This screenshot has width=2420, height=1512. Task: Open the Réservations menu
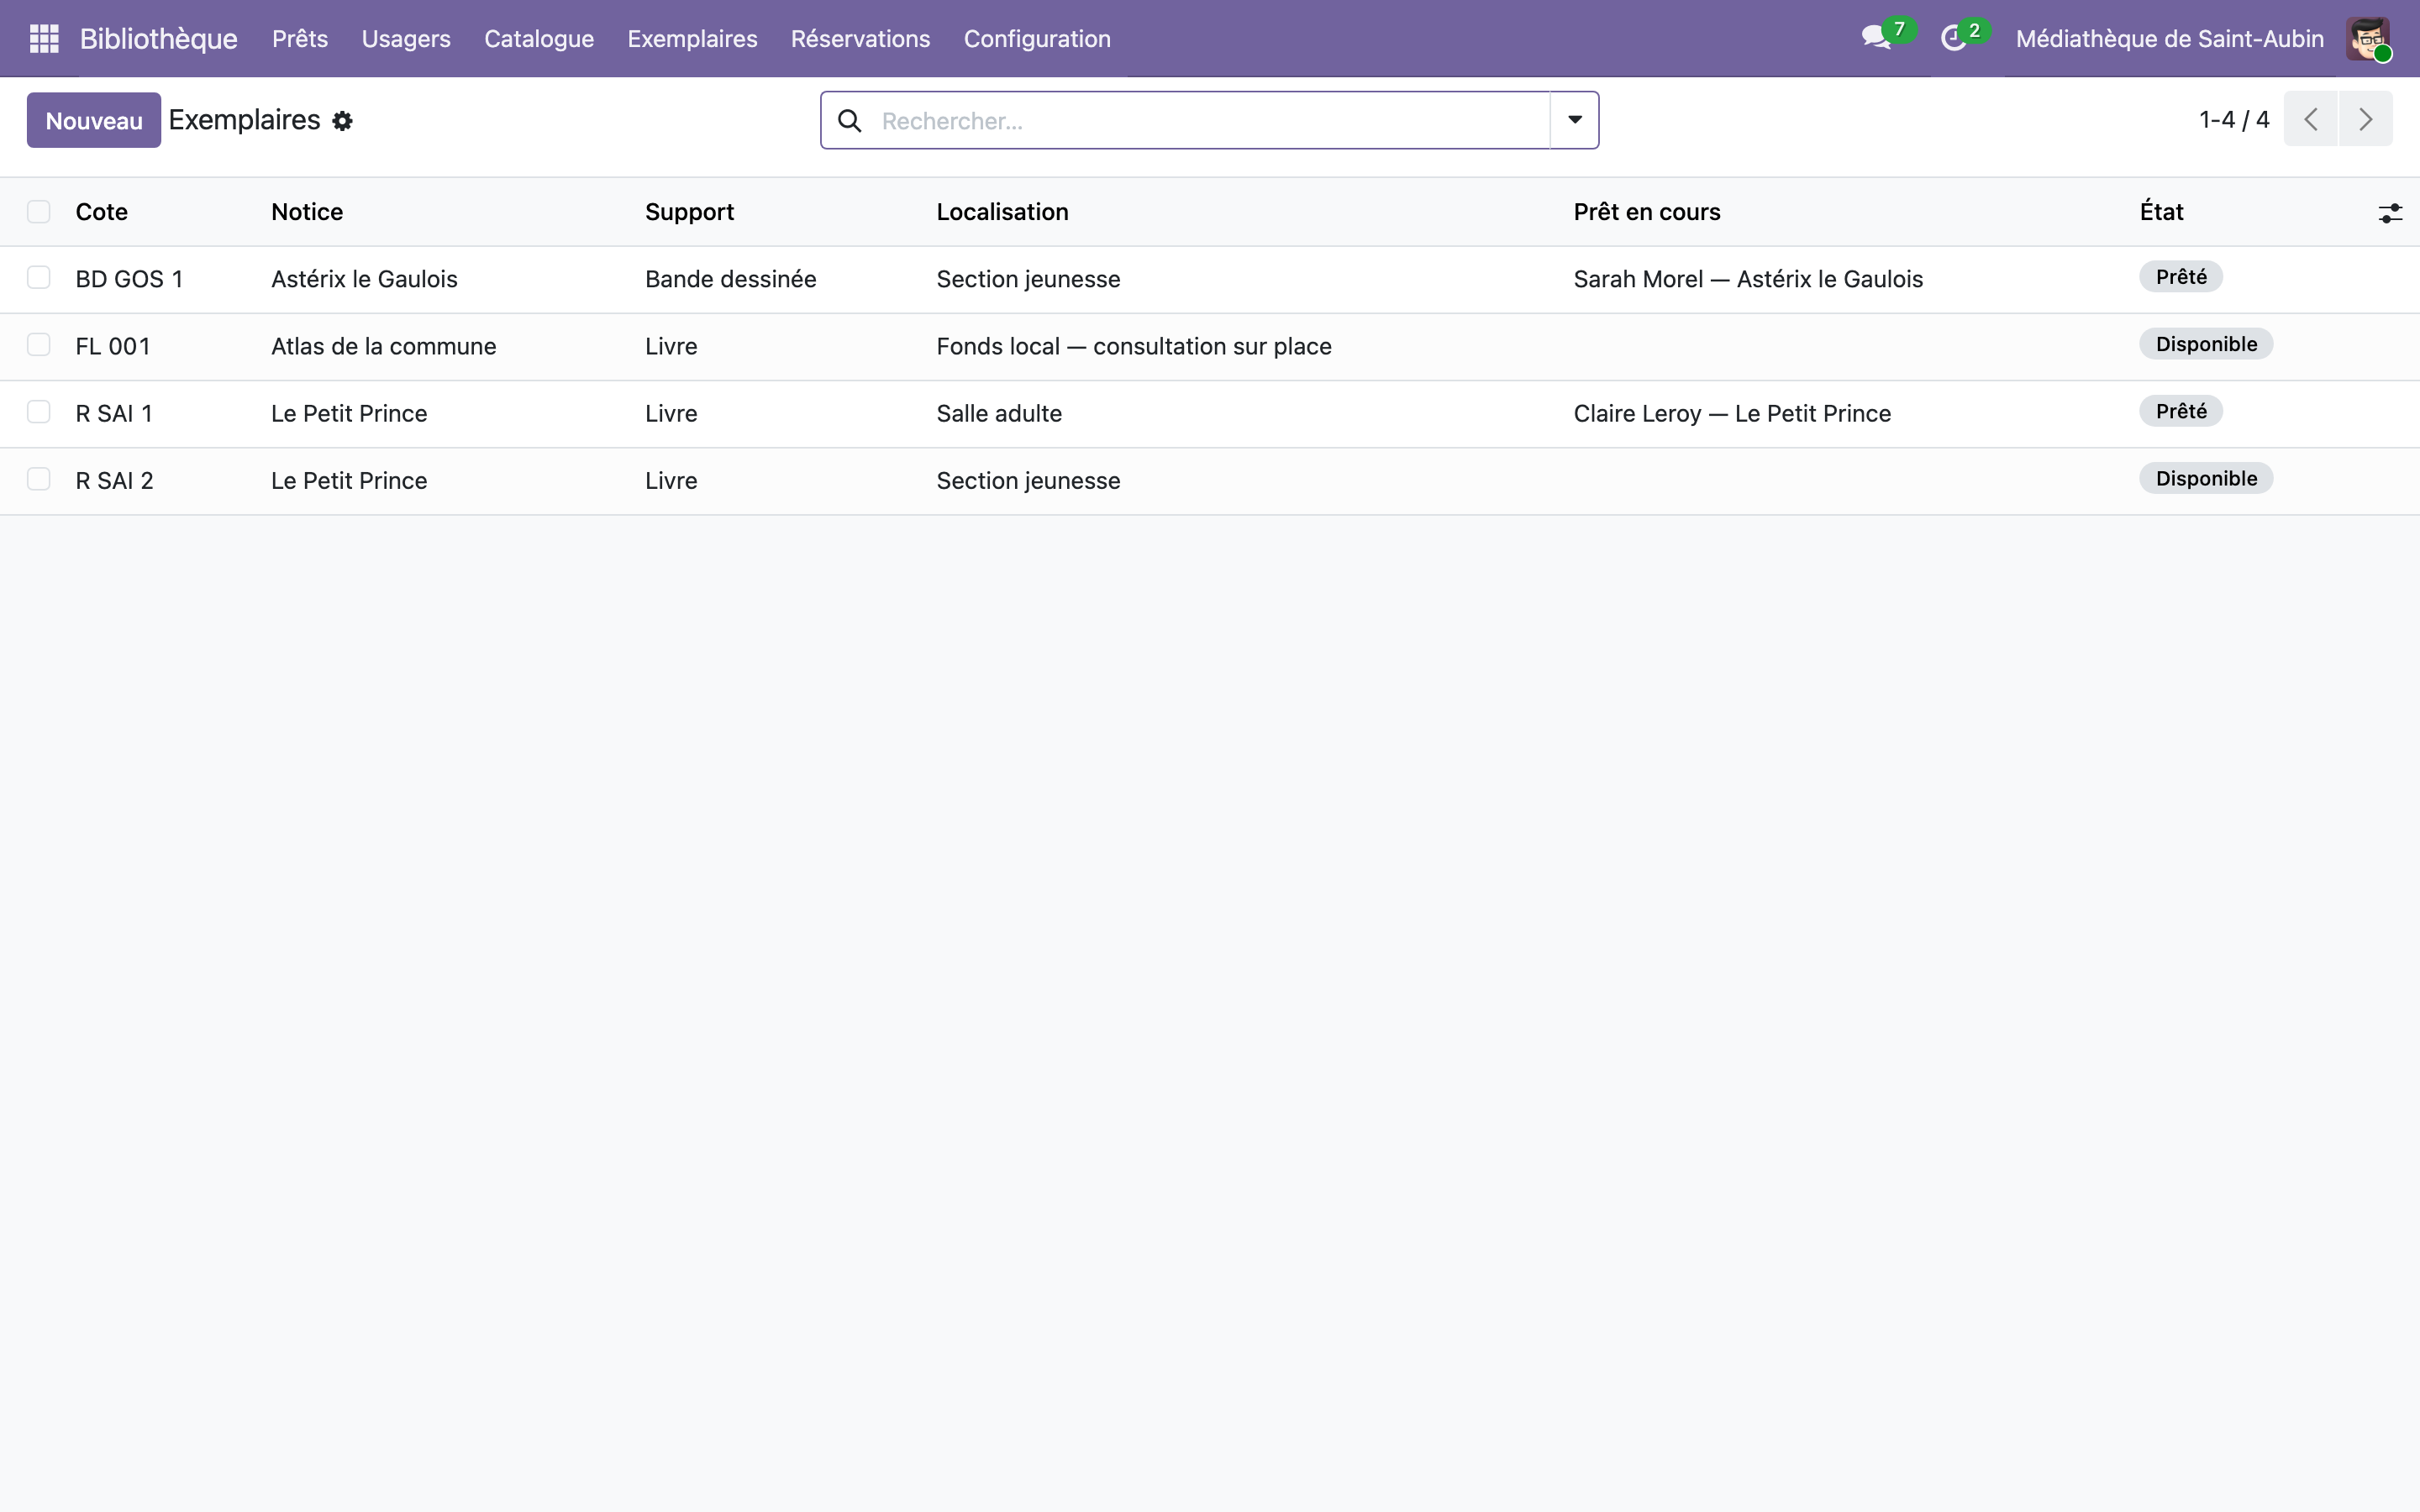tap(860, 39)
